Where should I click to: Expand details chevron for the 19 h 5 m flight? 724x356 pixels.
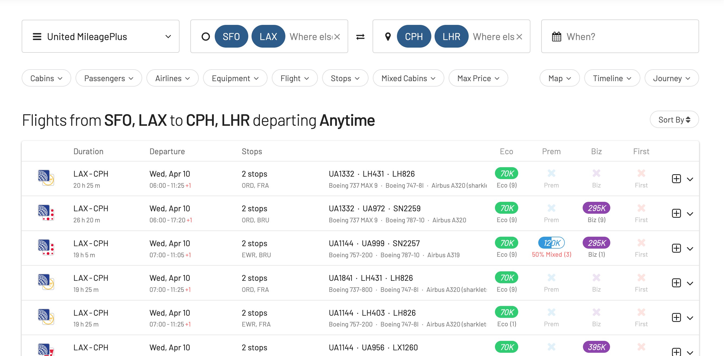tap(690, 248)
